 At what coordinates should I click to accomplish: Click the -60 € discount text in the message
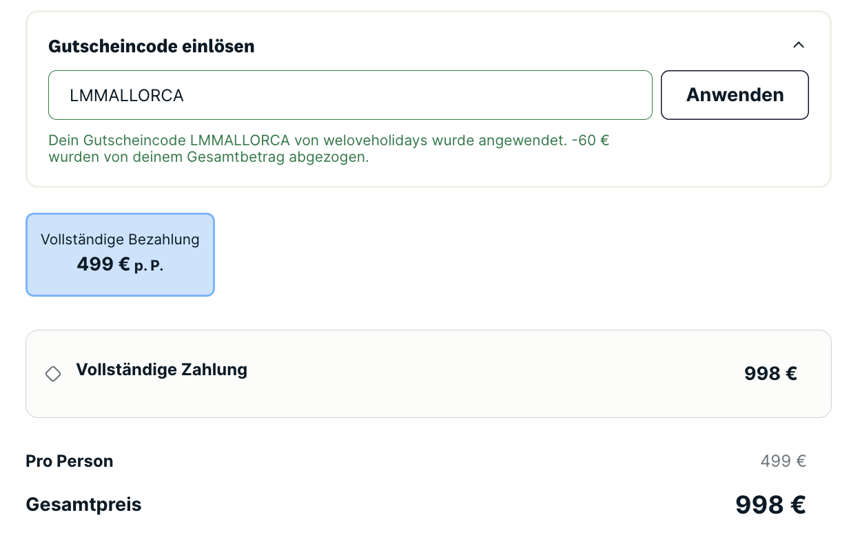click(591, 140)
